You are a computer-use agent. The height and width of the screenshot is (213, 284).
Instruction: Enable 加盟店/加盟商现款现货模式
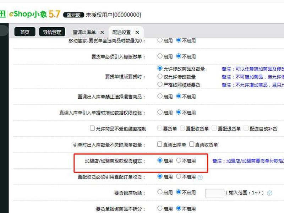(160, 160)
